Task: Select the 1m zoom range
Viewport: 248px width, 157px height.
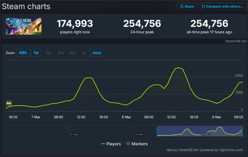Action: (x=48, y=52)
